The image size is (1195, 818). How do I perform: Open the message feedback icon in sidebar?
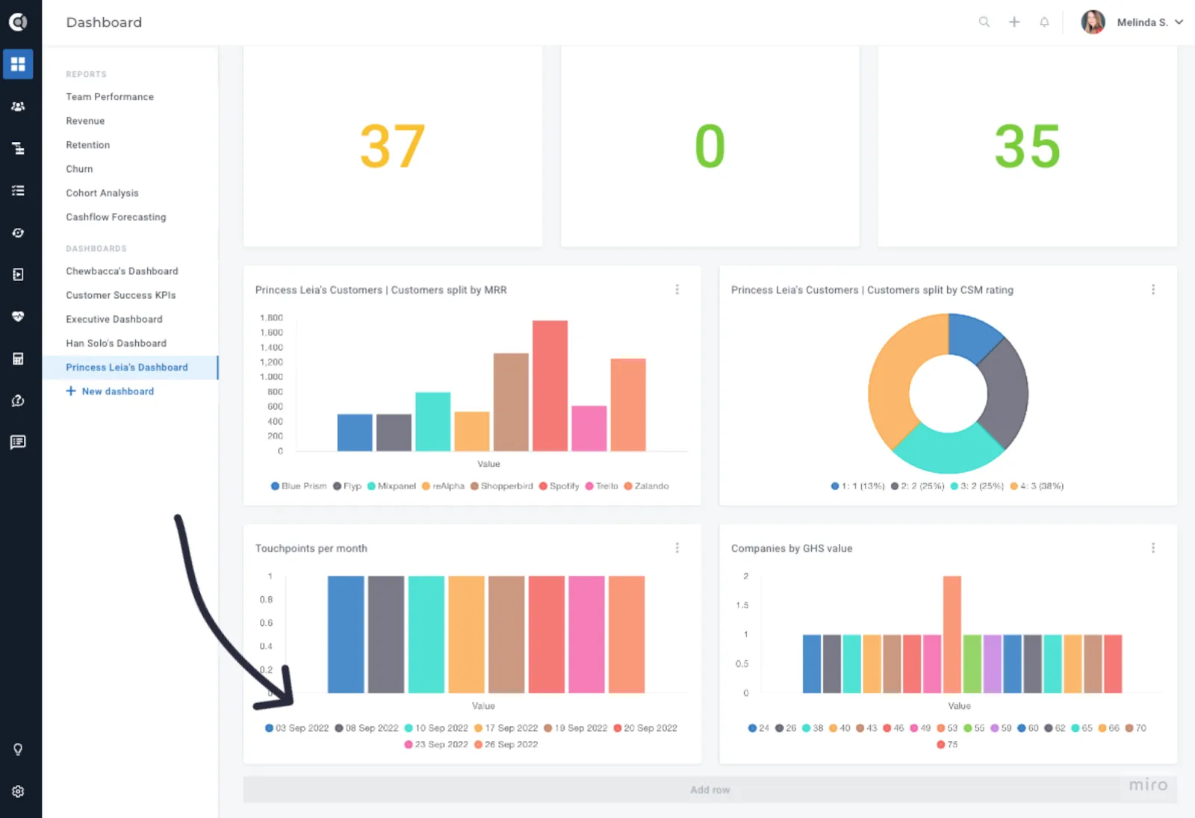[18, 442]
